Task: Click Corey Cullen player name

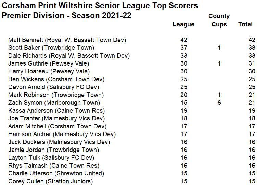Action: pyautogui.click(x=50, y=181)
